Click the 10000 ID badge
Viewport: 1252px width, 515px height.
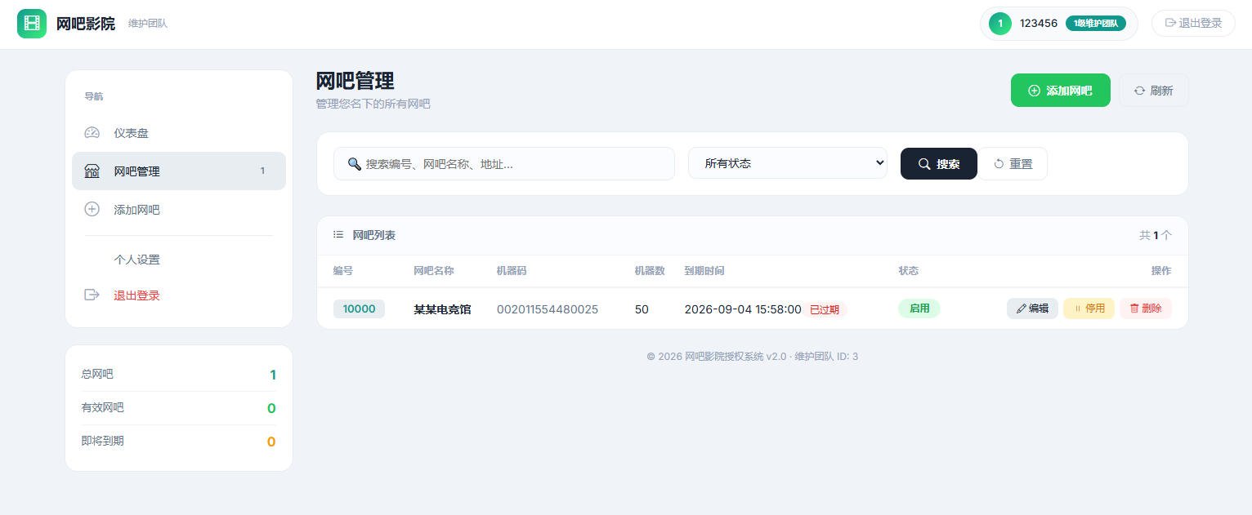359,309
